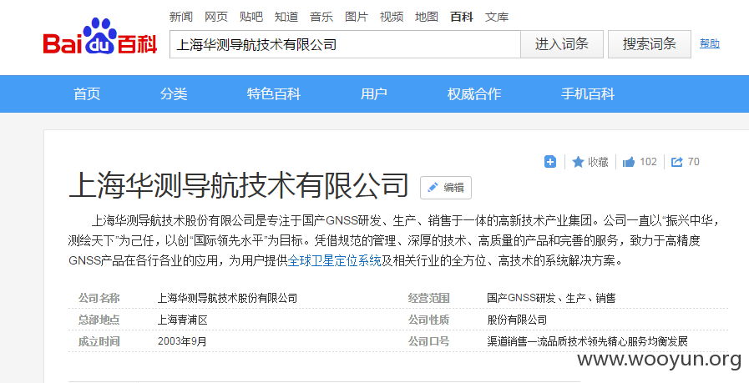Open the 网页 search category
749x383 pixels.
[x=216, y=17]
